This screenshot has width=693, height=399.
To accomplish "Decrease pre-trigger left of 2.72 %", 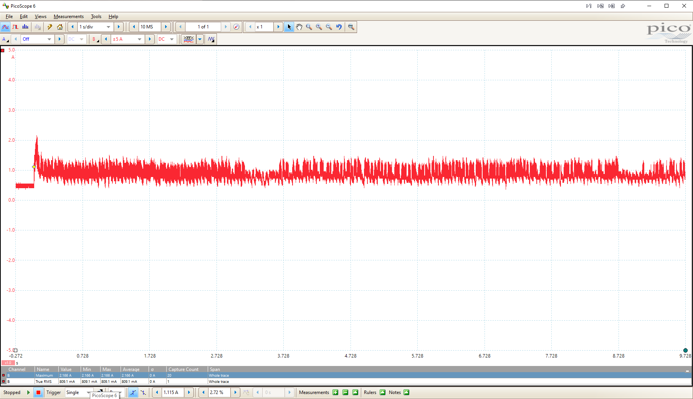I will 203,392.
